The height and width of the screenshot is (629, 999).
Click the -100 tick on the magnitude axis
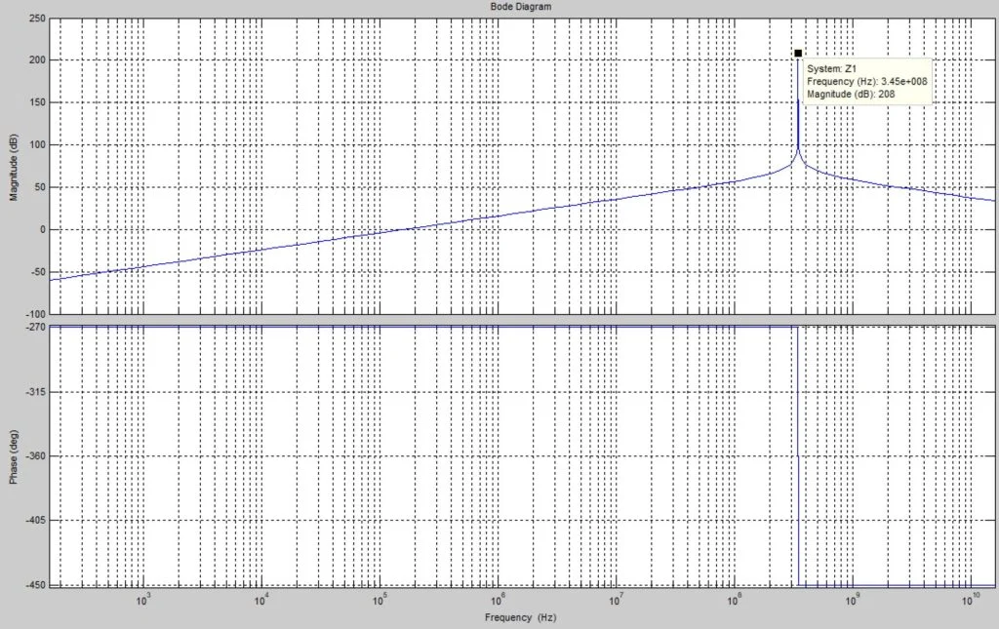pyautogui.click(x=37, y=315)
